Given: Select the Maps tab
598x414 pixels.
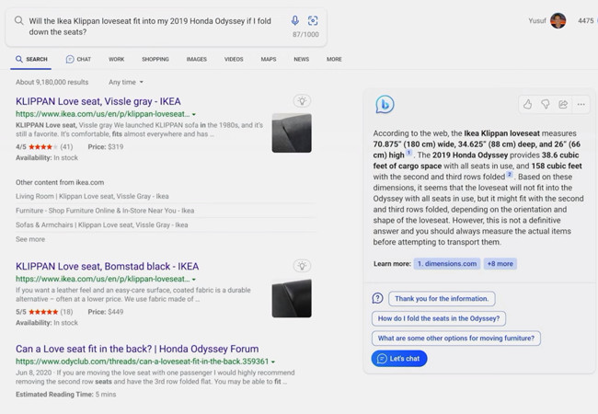Looking at the screenshot, I should pos(269,59).
